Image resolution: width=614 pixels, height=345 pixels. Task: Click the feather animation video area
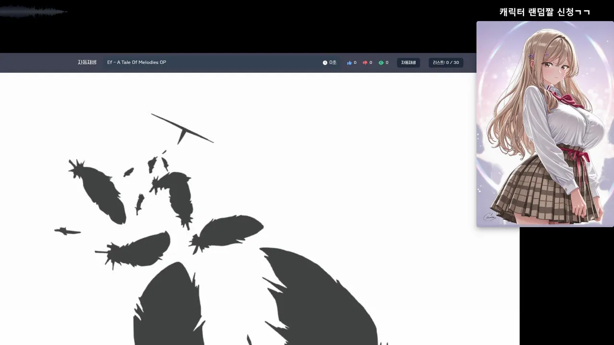(260, 209)
